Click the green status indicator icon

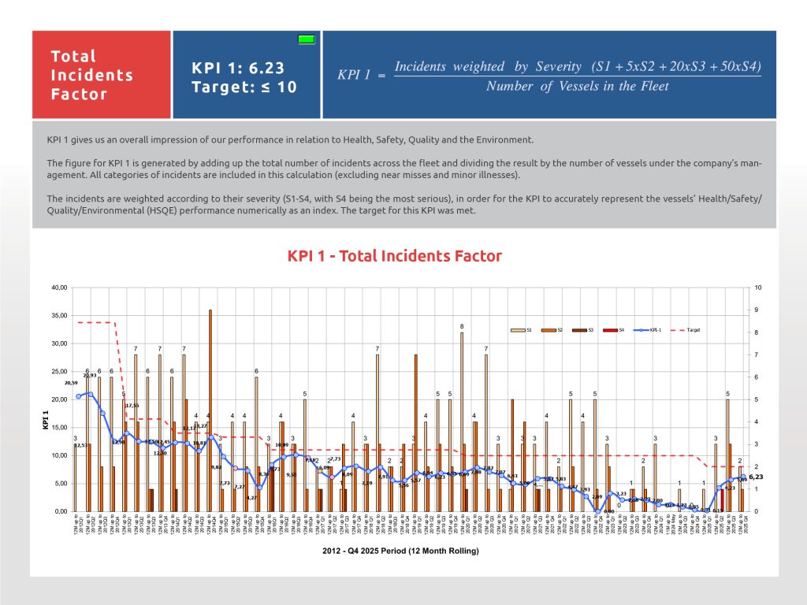[307, 39]
